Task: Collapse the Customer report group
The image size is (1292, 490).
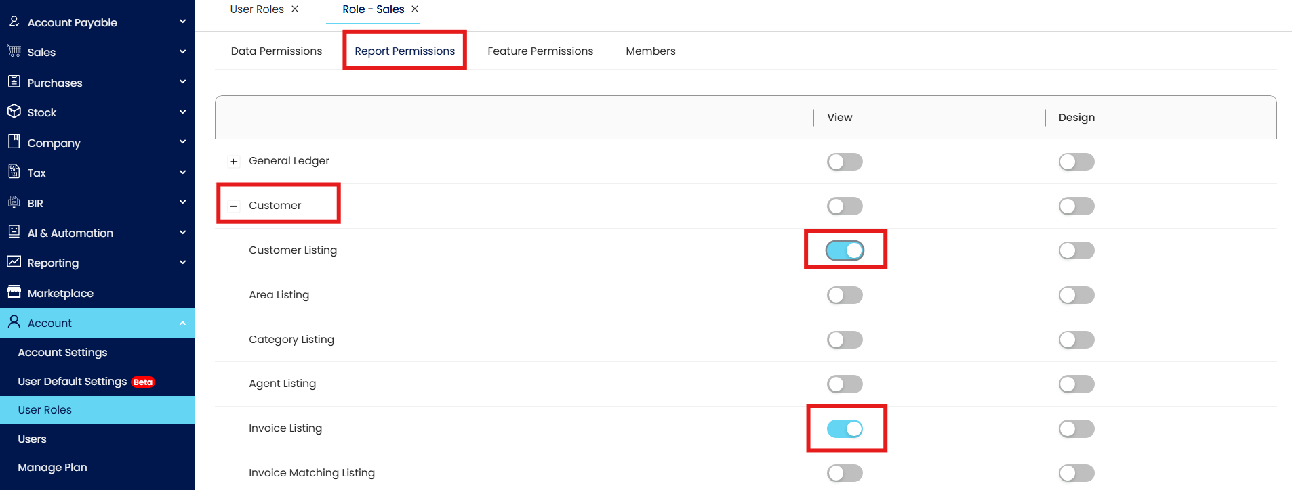Action: pos(234,206)
